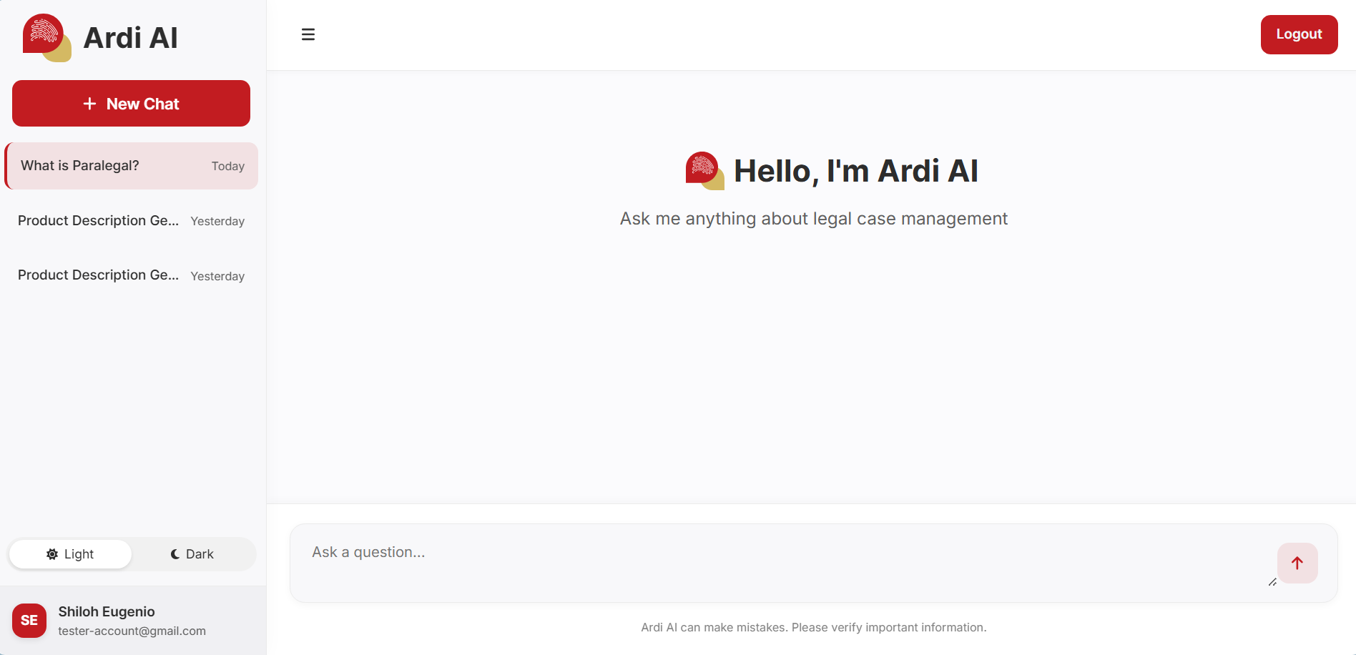1356x655 pixels.
Task: Click the hamburger menu icon
Action: tap(308, 34)
